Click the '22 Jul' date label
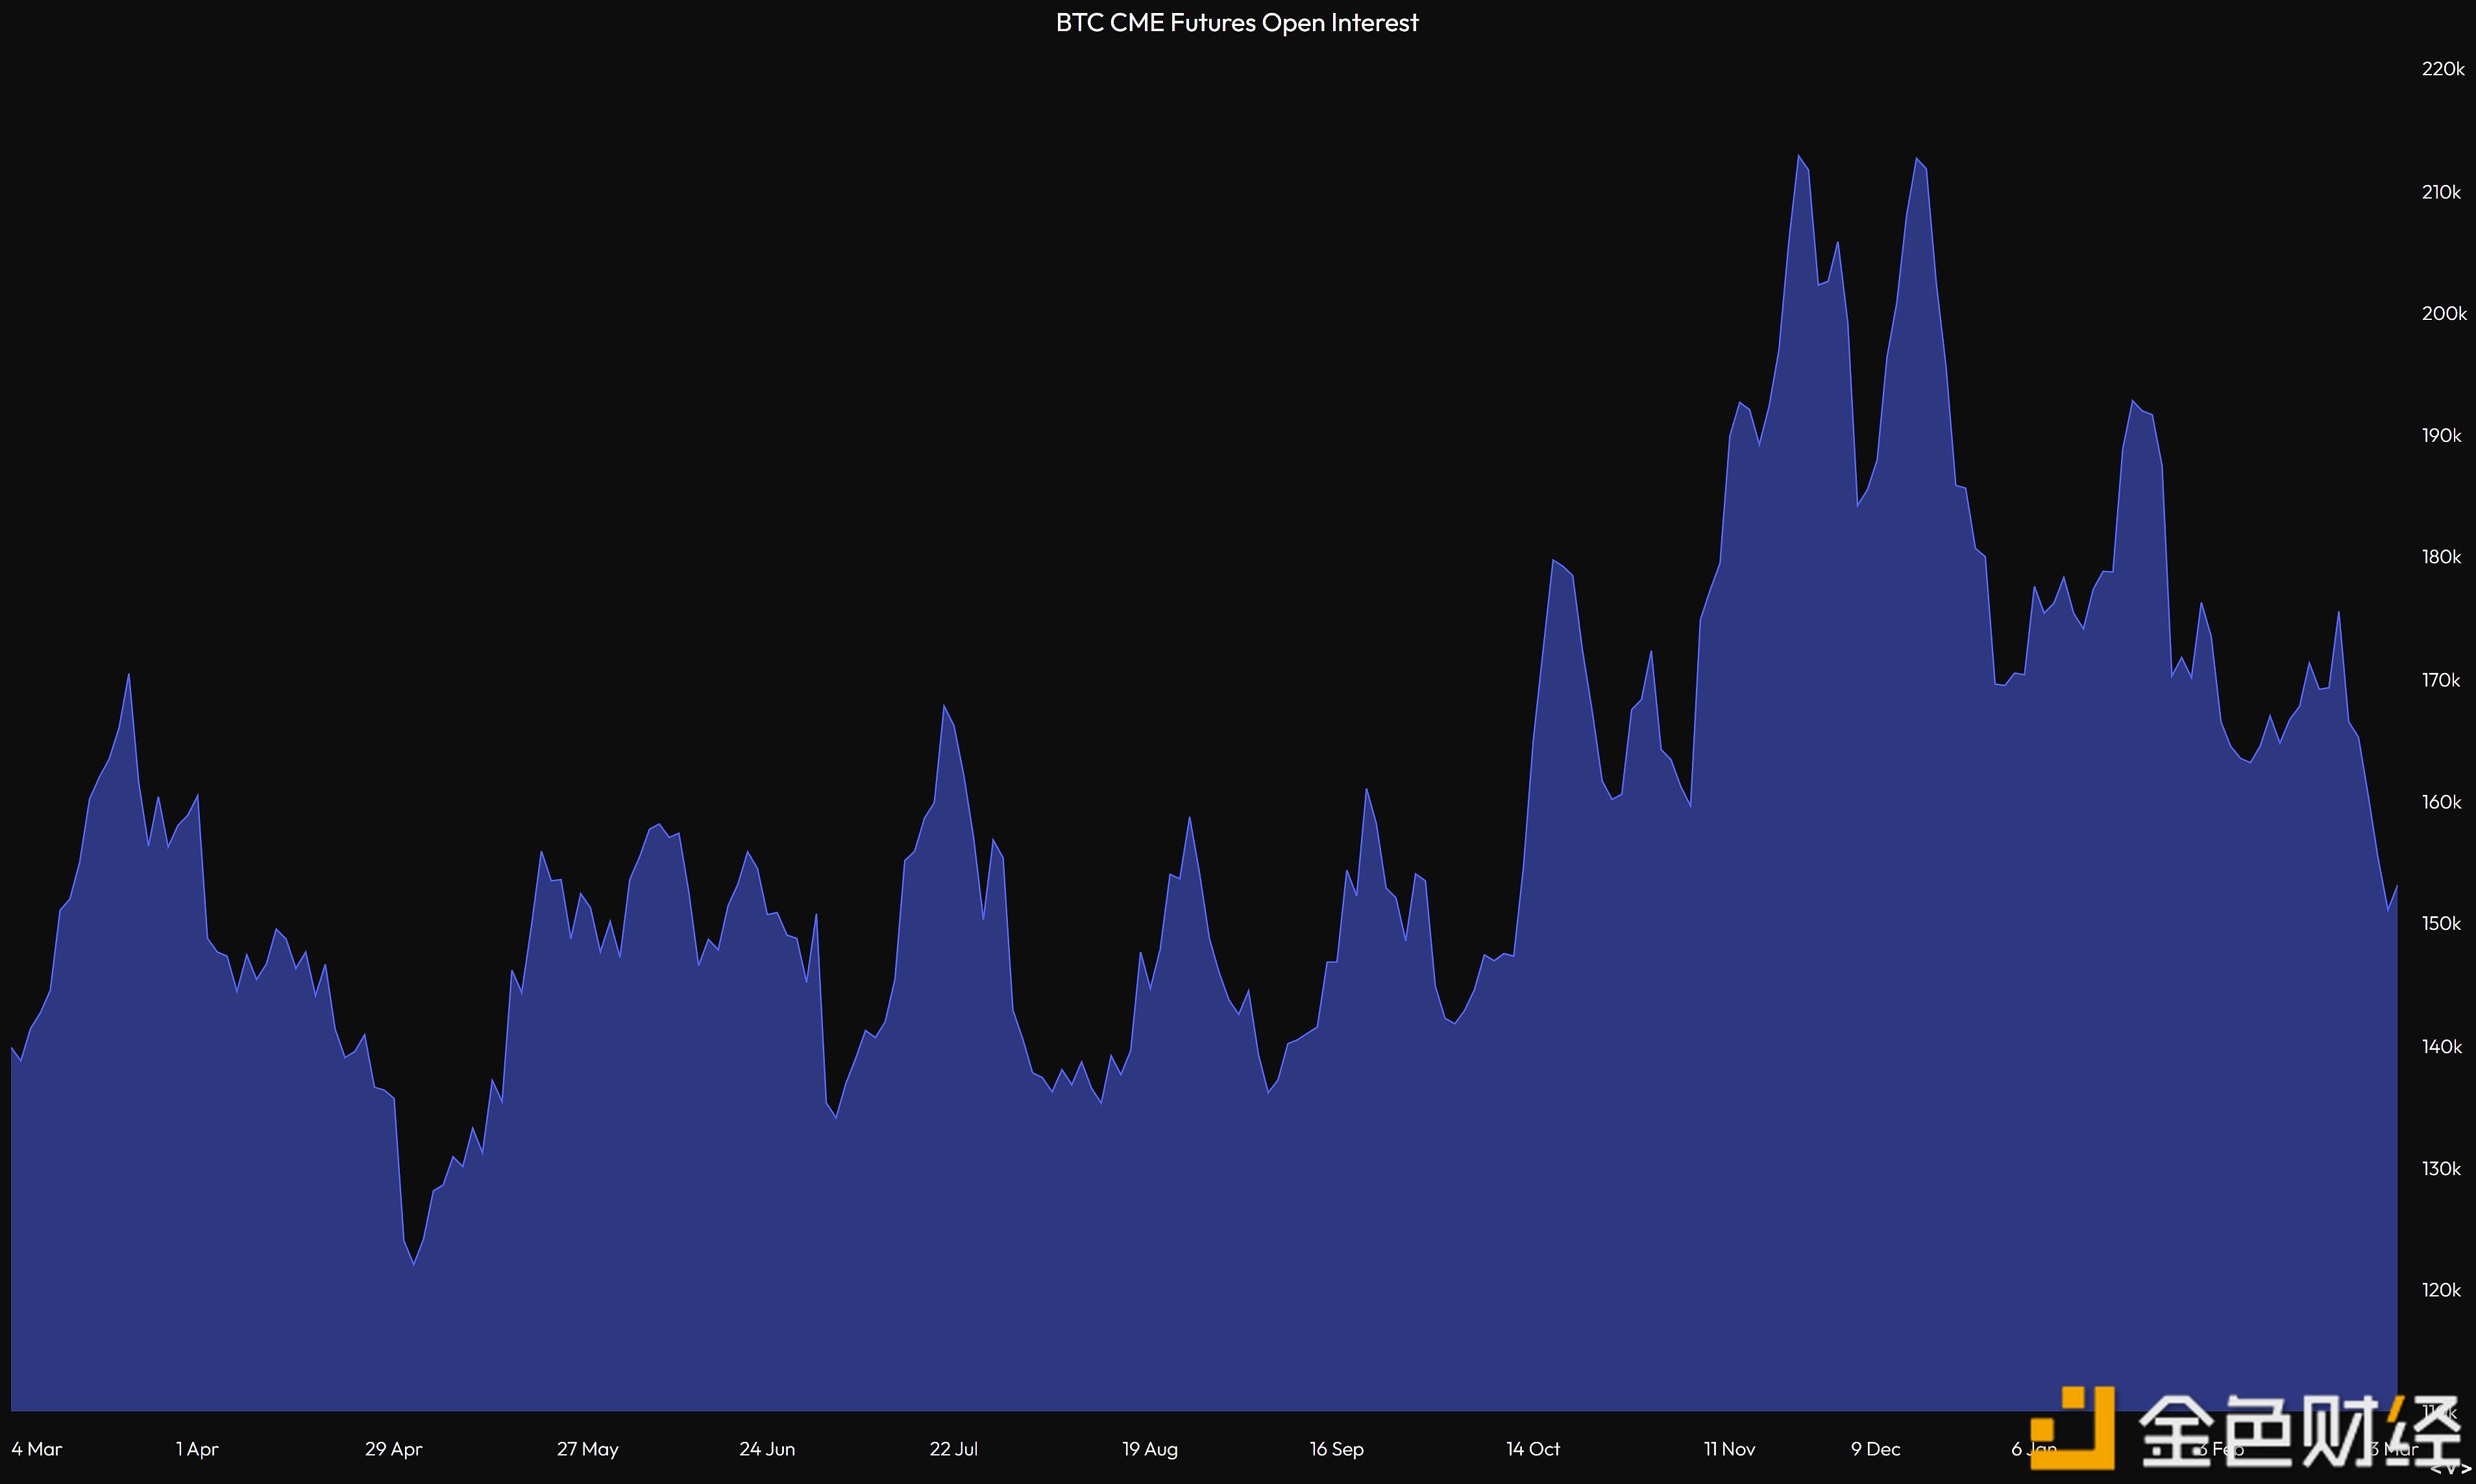Viewport: 2476px width, 1484px height. tap(953, 1448)
